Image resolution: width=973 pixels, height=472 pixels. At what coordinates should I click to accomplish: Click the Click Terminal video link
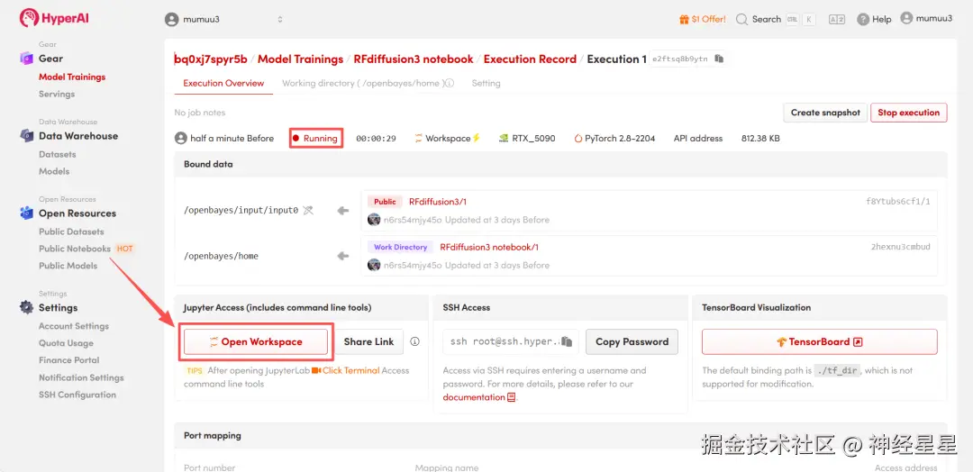pyautogui.click(x=346, y=370)
